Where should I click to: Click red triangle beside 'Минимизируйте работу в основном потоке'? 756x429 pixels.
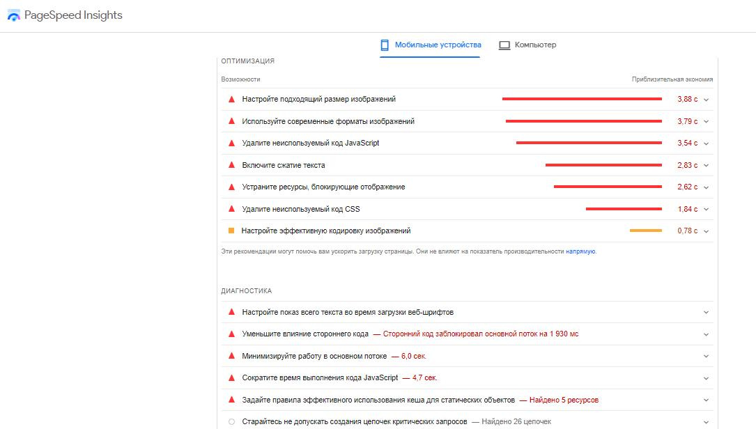click(x=231, y=356)
